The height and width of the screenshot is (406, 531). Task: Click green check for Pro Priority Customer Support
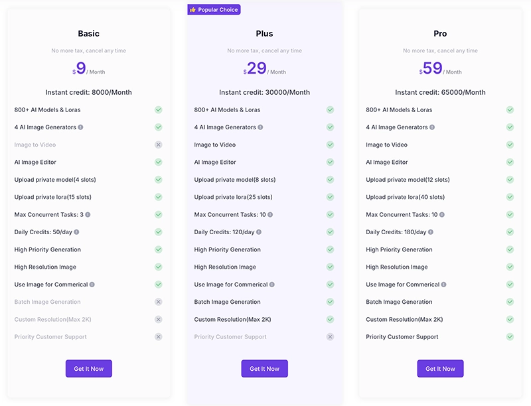pos(510,337)
